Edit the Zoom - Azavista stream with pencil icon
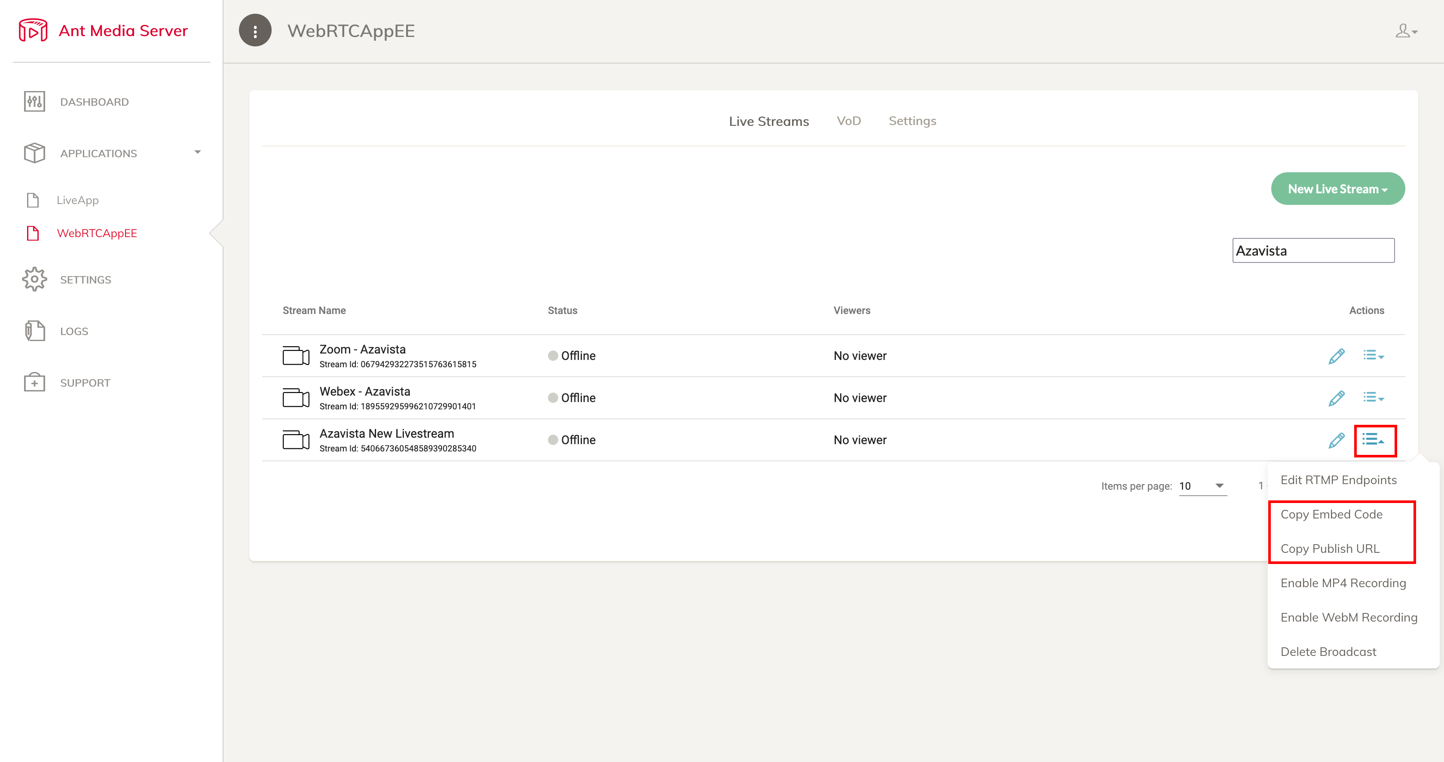The width and height of the screenshot is (1444, 762). (x=1337, y=356)
